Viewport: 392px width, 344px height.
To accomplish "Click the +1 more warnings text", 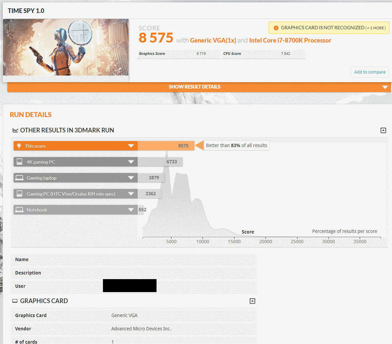I will coord(375,28).
